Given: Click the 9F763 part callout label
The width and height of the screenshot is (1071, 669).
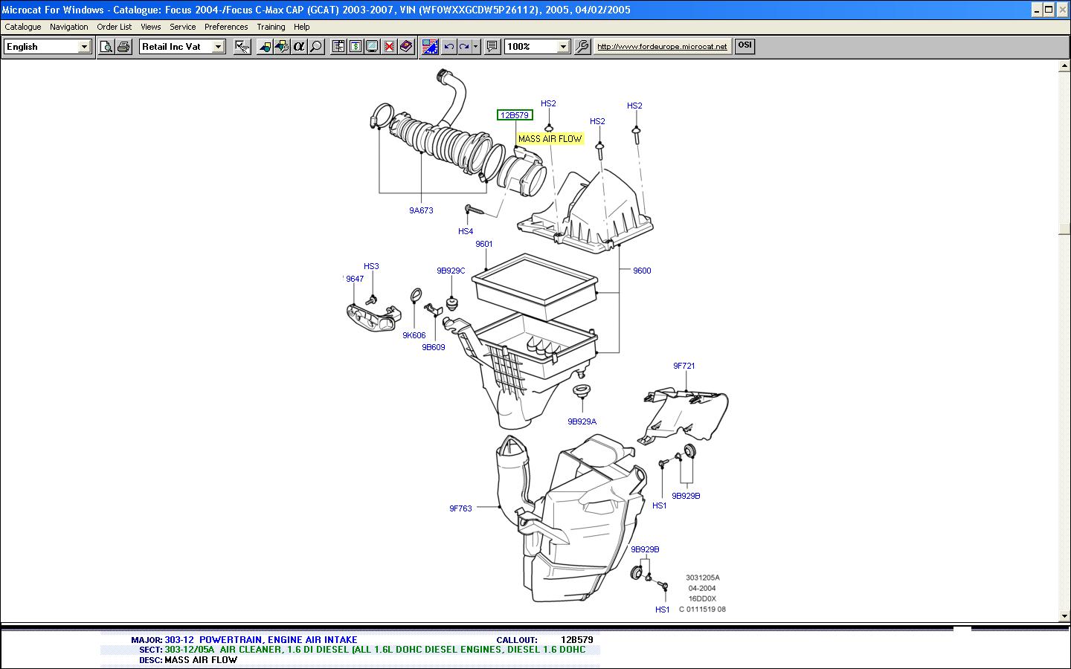Looking at the screenshot, I should 460,508.
